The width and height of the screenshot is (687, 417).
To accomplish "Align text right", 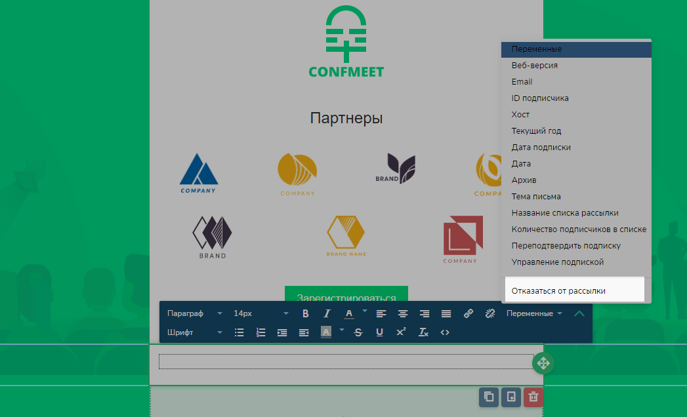I will pos(424,313).
